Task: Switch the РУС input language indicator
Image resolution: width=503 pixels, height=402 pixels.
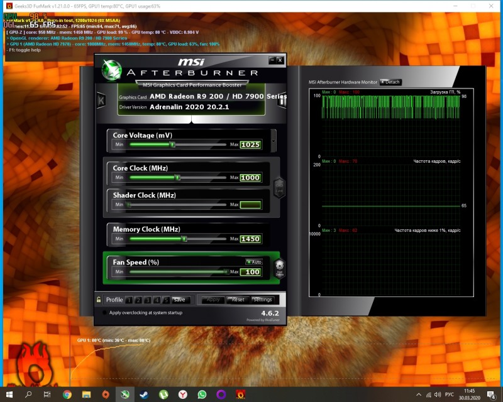Action: 450,394
